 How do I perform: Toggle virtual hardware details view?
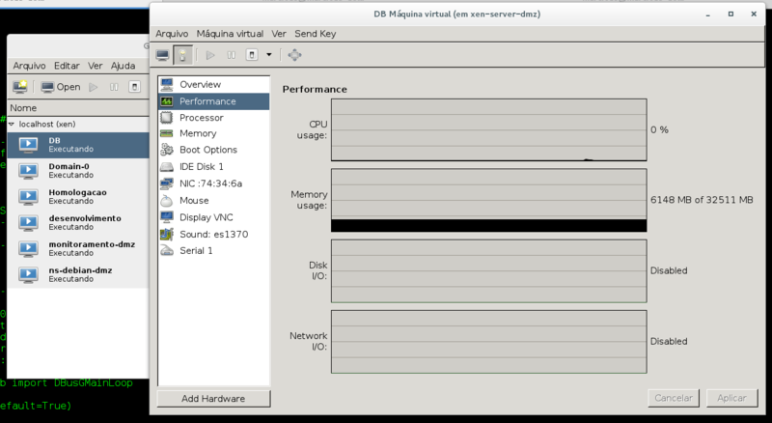[182, 55]
